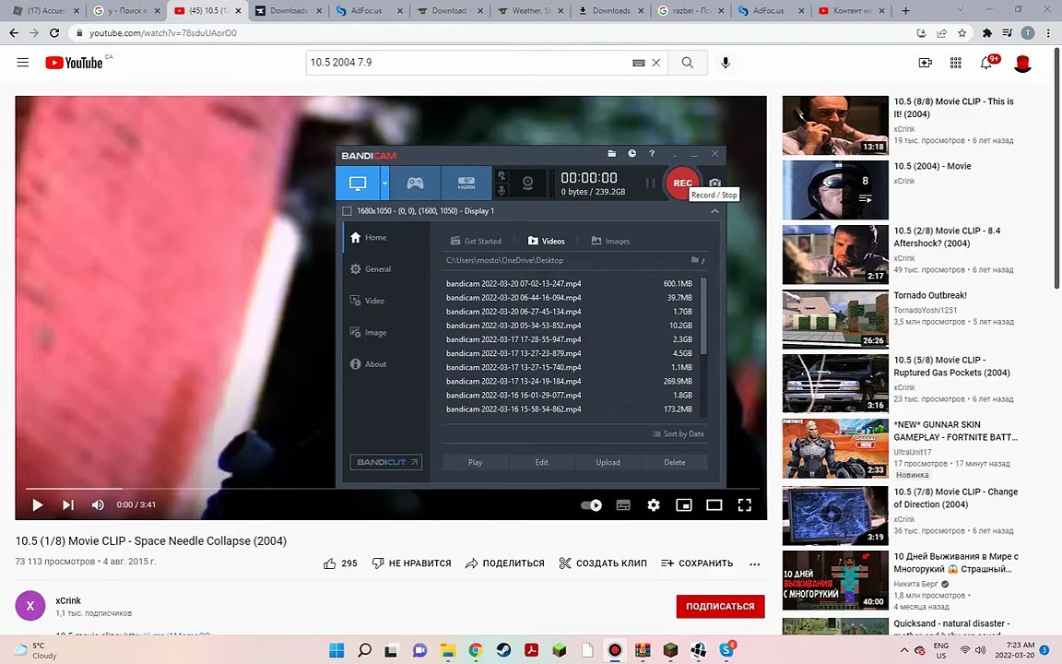Viewport: 1062px width, 664px height.
Task: Click СОЗДАТЬ КЛИП scissors button
Action: point(602,563)
